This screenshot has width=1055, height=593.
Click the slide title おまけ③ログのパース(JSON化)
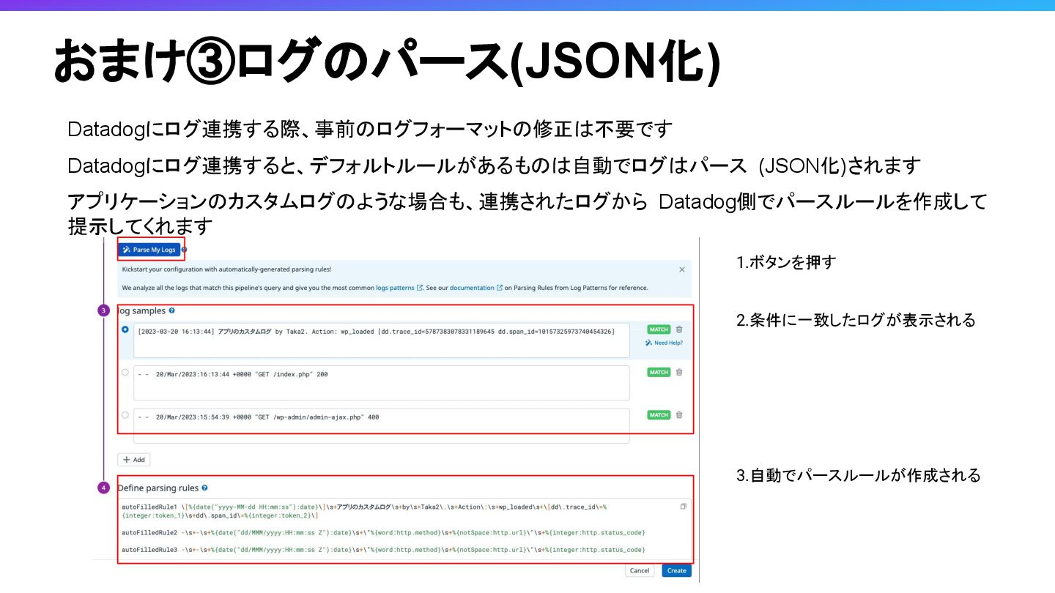(387, 61)
